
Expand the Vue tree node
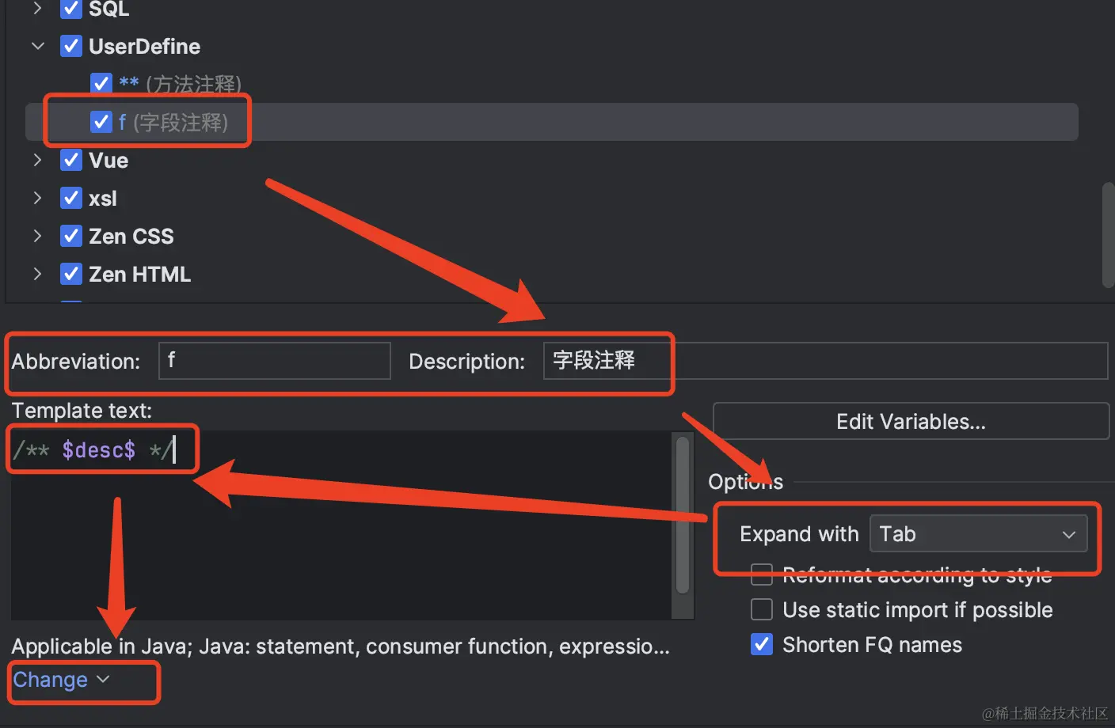[37, 160]
